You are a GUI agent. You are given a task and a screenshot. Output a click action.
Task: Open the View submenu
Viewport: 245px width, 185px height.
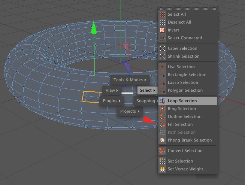[112, 90]
